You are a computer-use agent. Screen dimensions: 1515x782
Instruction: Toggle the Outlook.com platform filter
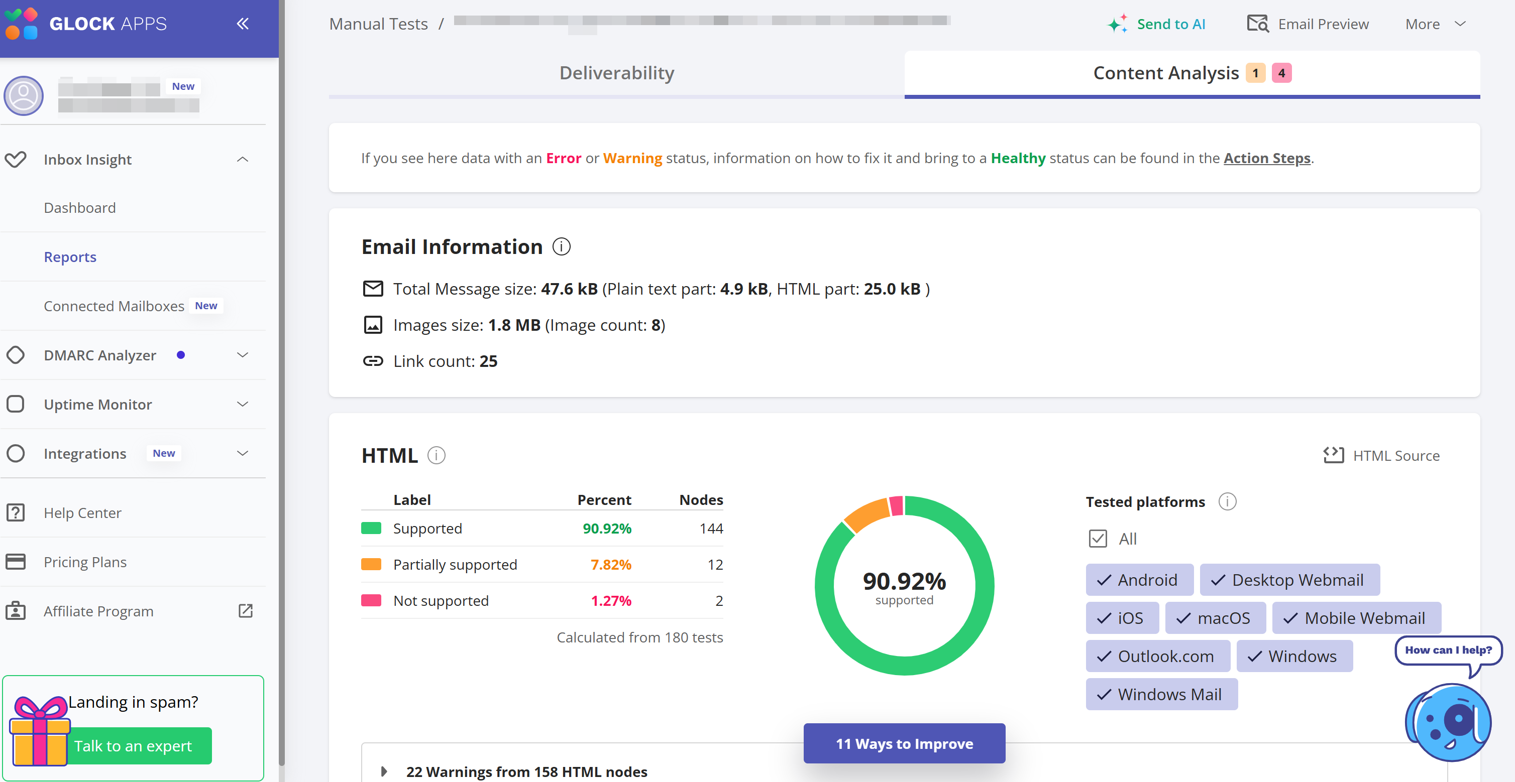click(x=1157, y=657)
